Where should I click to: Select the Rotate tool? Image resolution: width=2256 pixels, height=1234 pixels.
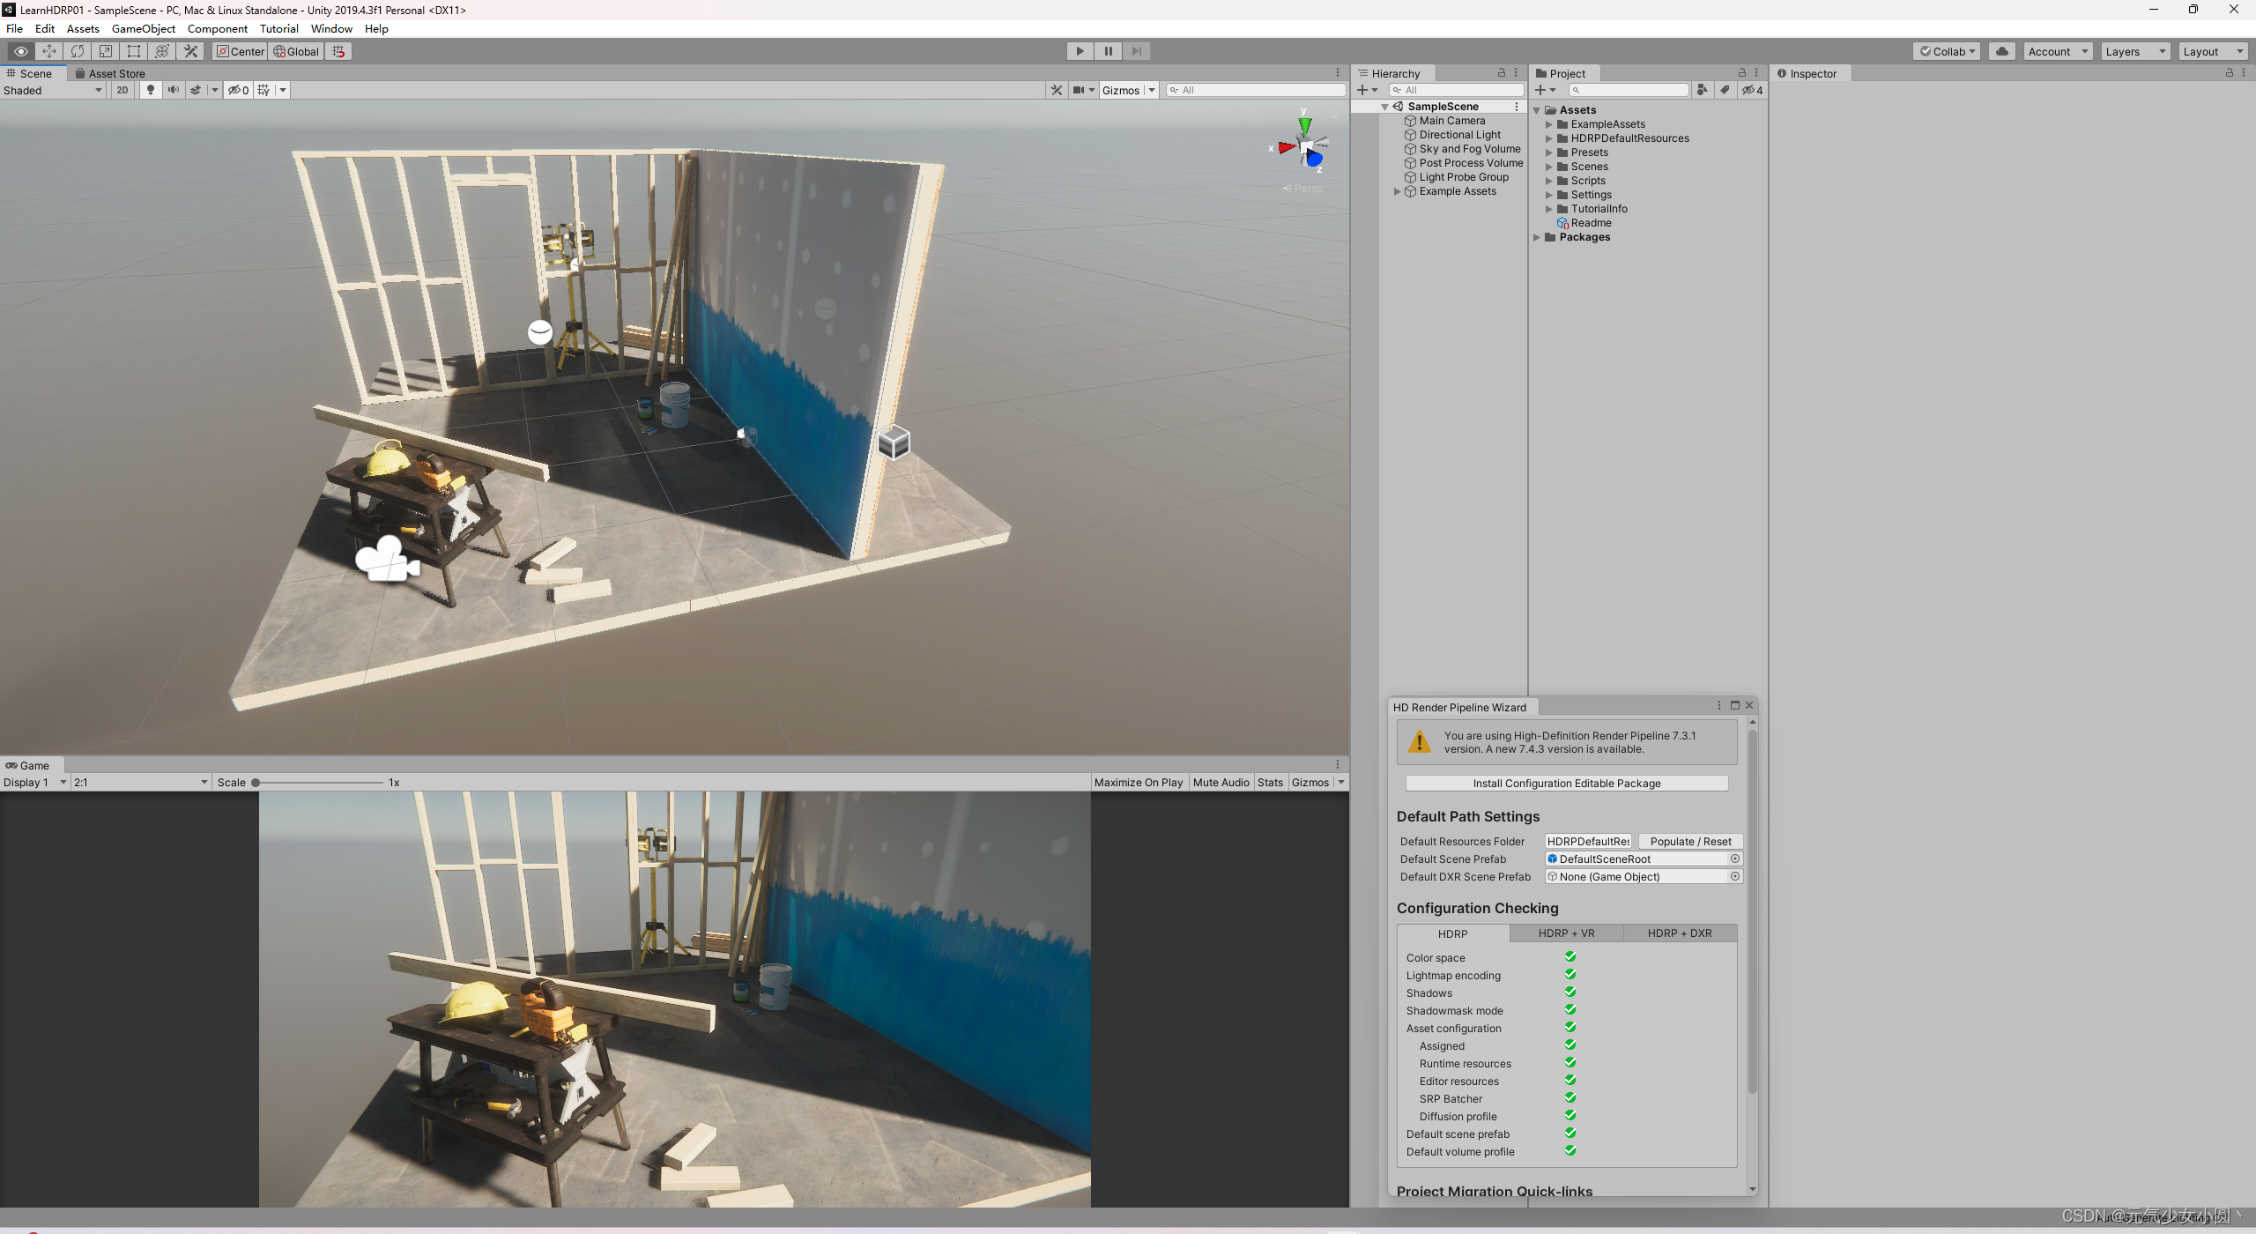[78, 51]
